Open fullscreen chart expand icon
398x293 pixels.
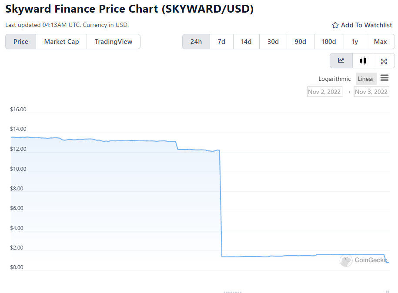(384, 61)
